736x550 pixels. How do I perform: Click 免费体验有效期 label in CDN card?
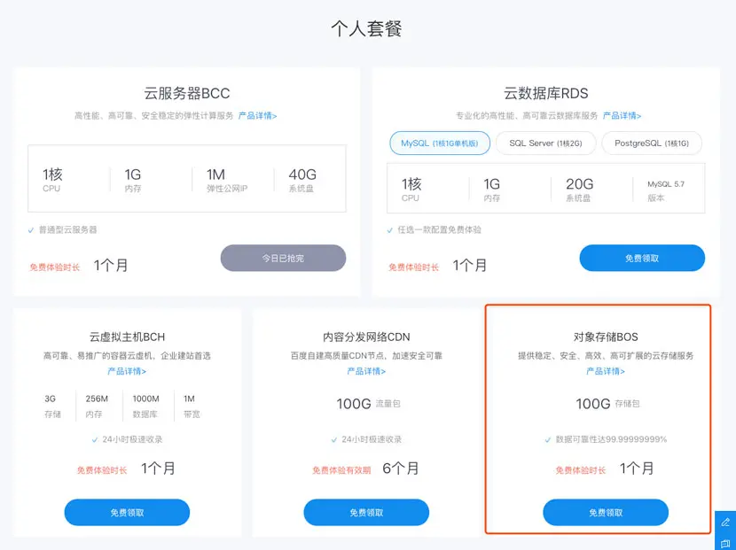(341, 469)
